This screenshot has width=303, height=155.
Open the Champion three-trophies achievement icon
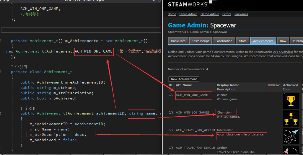(x=291, y=118)
